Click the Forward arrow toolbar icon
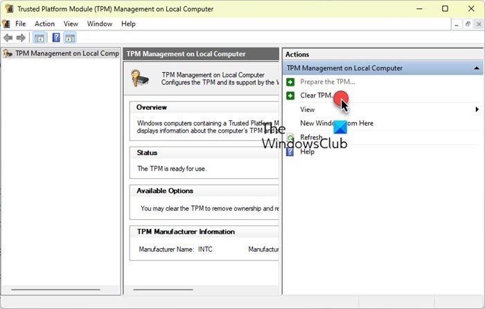This screenshot has height=309, width=485. point(21,37)
